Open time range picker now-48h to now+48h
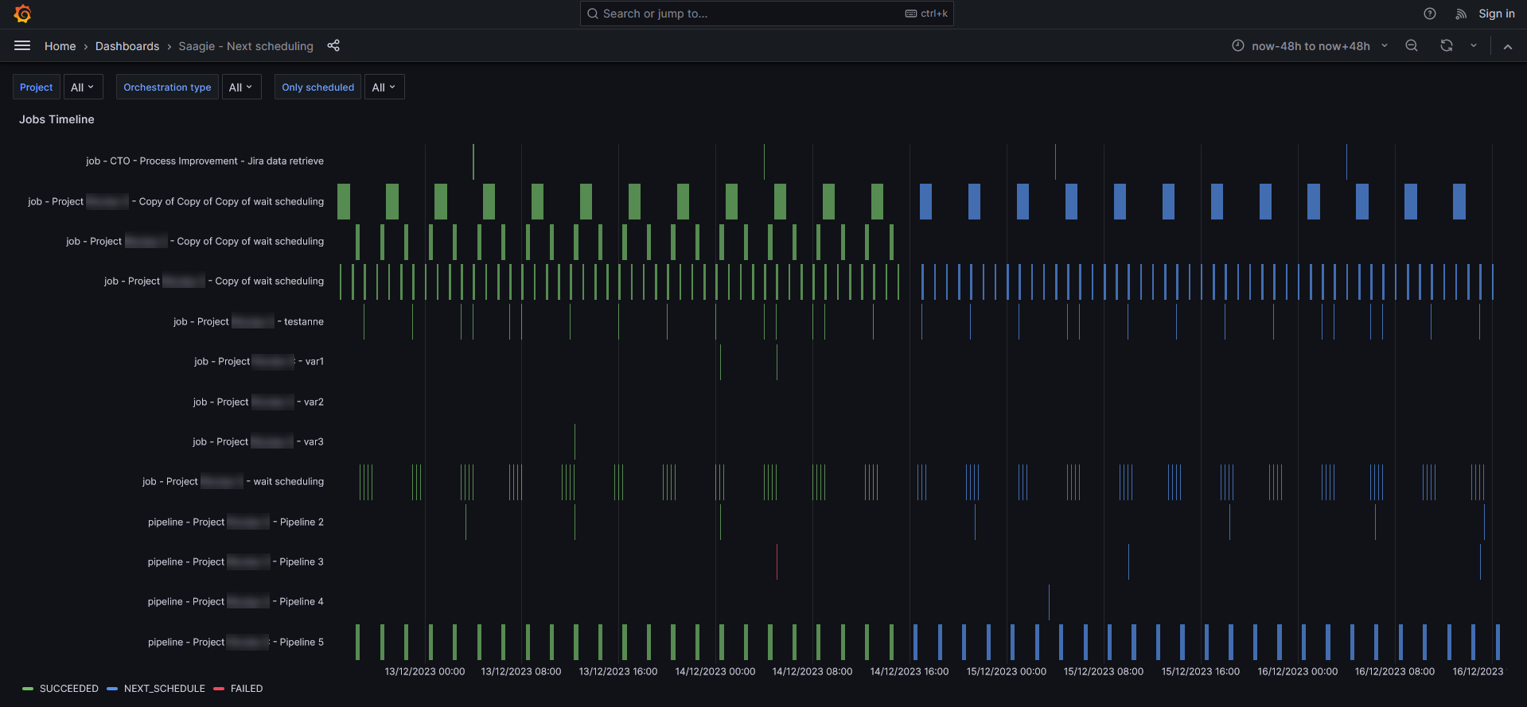The height and width of the screenshot is (707, 1527). 1310,46
